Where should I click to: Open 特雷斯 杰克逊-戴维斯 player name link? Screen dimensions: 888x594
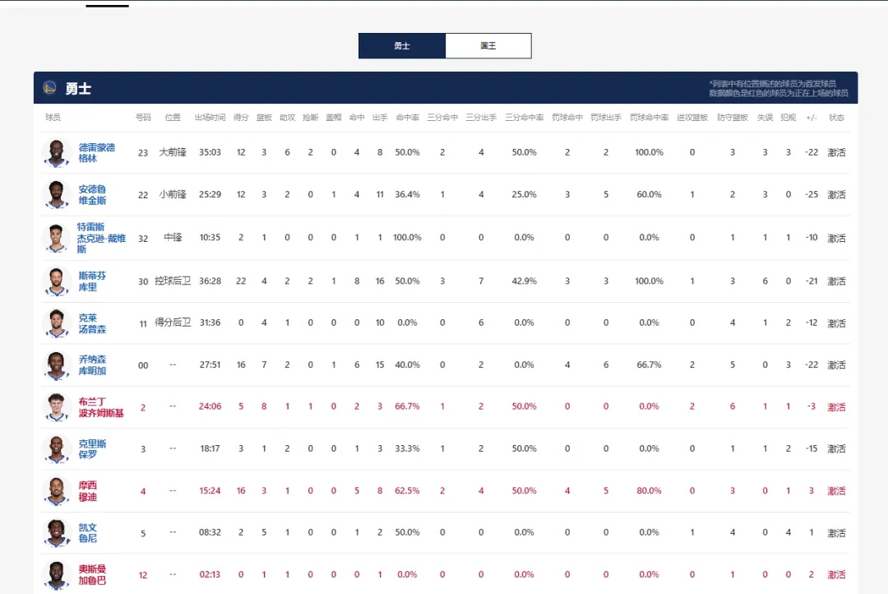(100, 238)
